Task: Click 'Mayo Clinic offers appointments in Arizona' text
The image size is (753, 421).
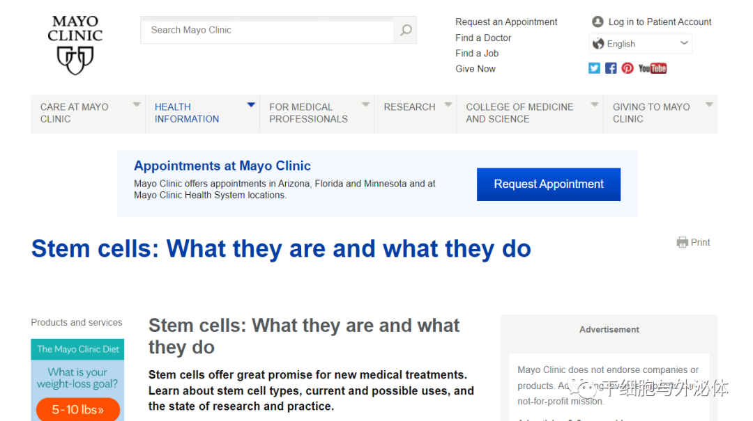Action: tap(284, 189)
